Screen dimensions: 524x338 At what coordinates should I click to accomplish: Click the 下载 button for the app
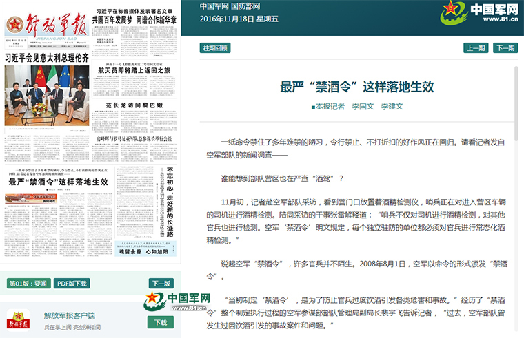[x=161, y=322]
